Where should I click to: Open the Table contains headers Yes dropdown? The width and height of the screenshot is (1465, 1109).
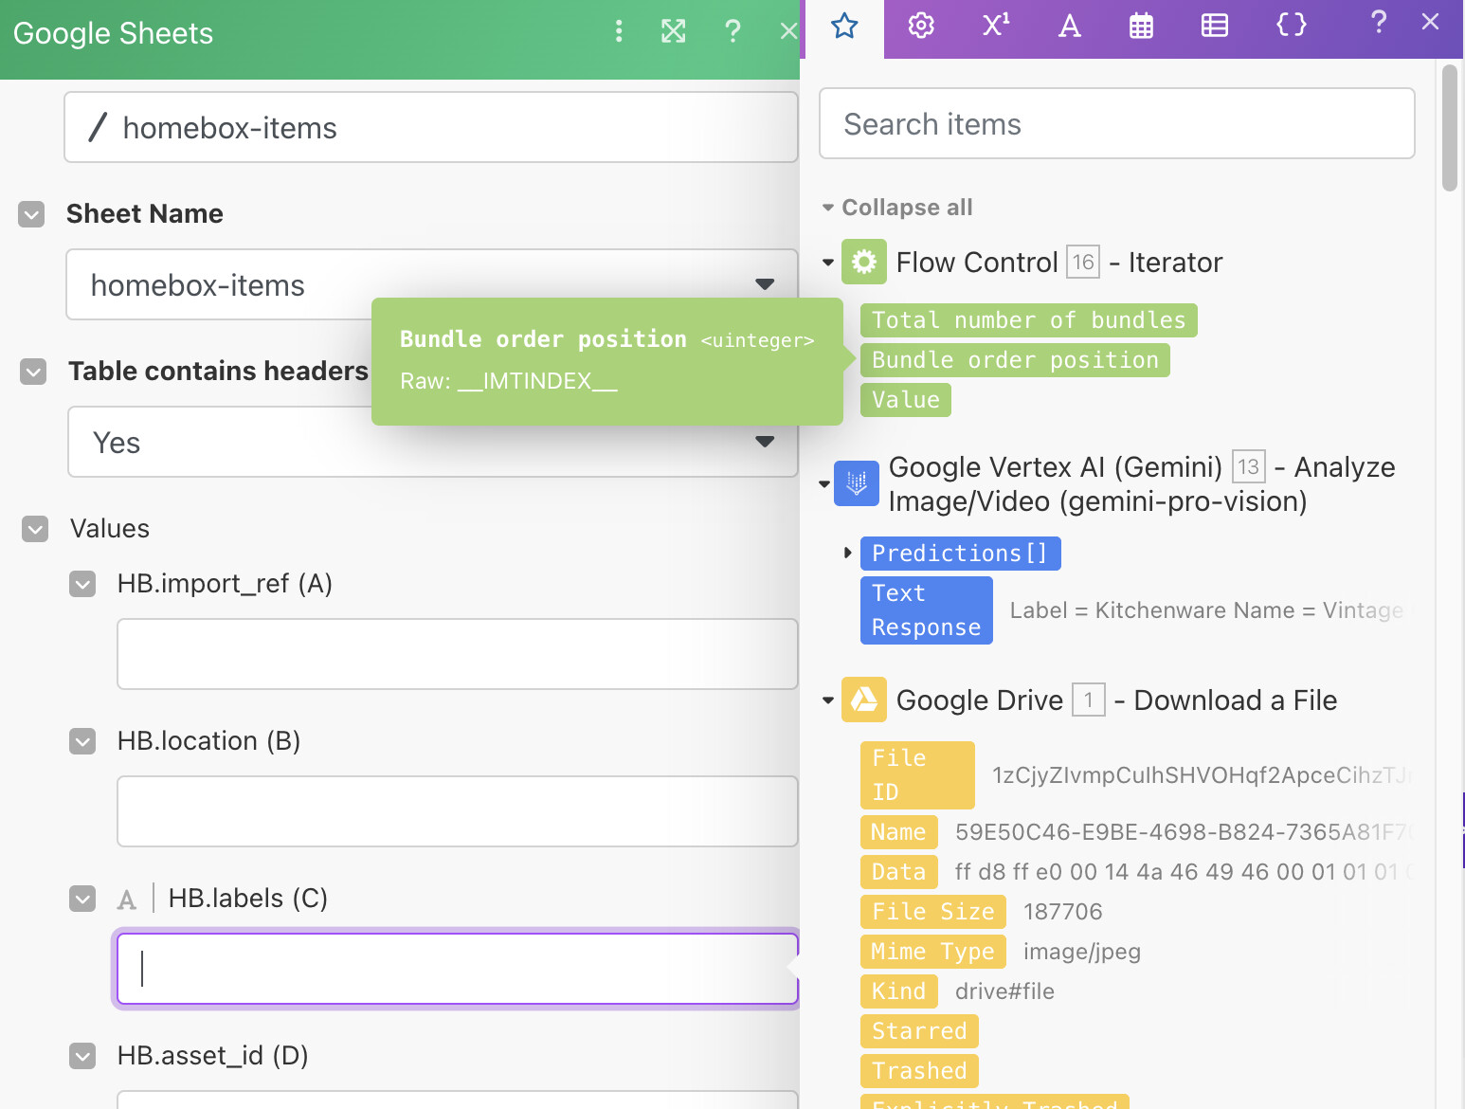point(432,442)
